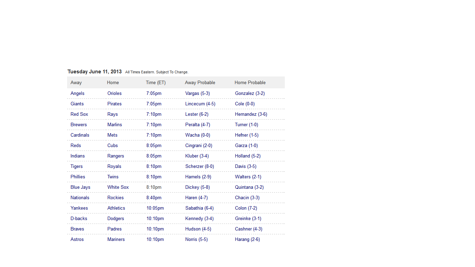The height and width of the screenshot is (267, 475).
Task: Select pitcher Lincecum (4-5) link
Action: point(200,104)
